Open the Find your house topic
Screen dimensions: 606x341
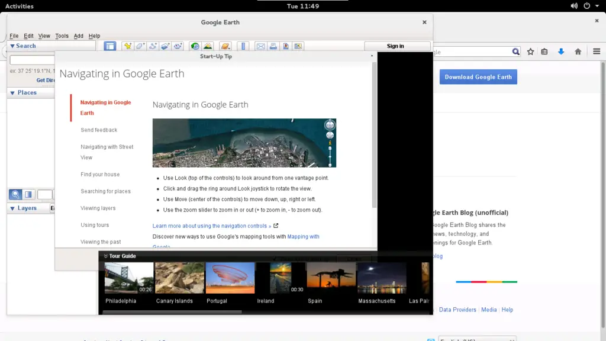coord(100,175)
